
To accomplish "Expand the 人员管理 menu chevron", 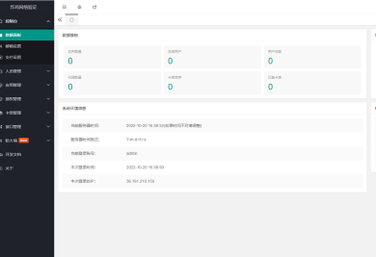I will pos(48,71).
